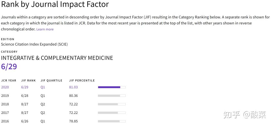
Task: Click the 2020 JCR year link
Action: (5, 87)
